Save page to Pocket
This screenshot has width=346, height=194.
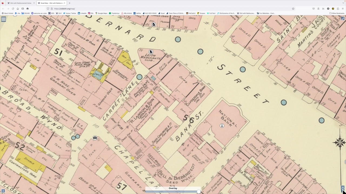click(x=314, y=9)
